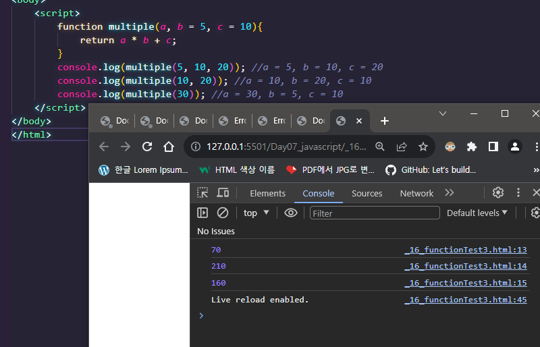Open source link _16_functionTest3.html:45
Screen dimensions: 540x347
pyautogui.click(x=466, y=300)
